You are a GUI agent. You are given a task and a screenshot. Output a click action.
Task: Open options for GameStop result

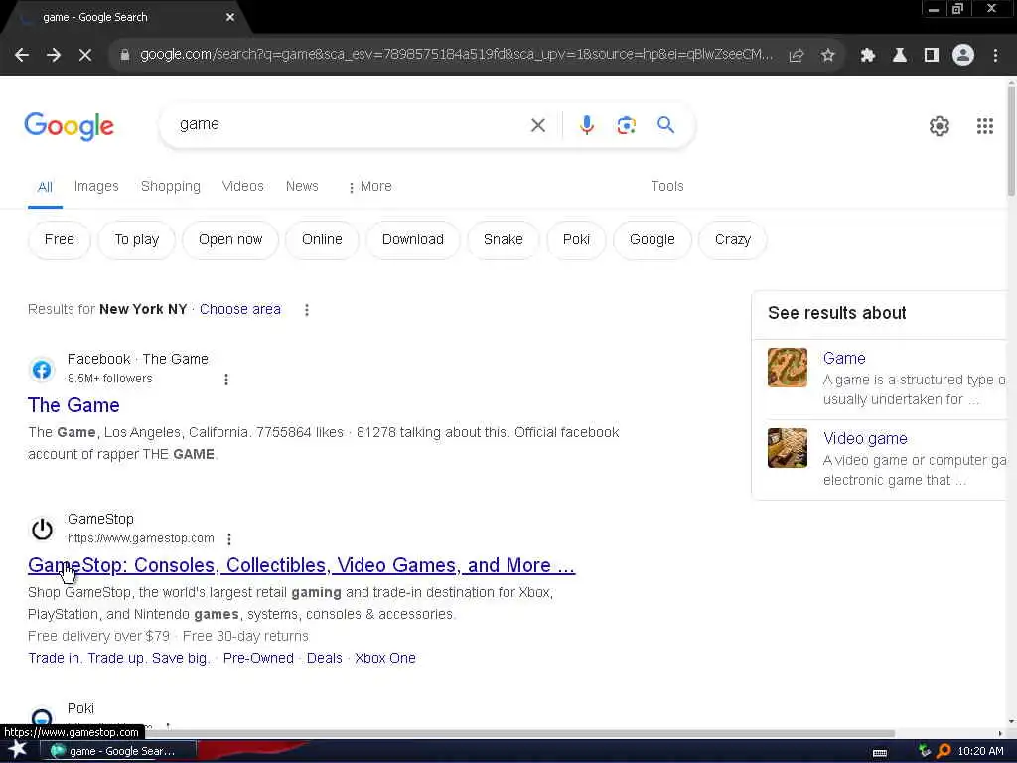(x=229, y=539)
